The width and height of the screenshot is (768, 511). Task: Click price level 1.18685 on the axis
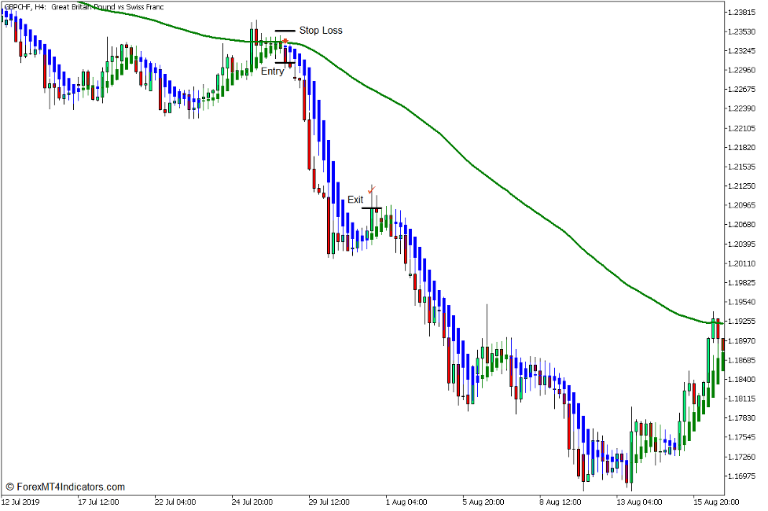point(741,360)
